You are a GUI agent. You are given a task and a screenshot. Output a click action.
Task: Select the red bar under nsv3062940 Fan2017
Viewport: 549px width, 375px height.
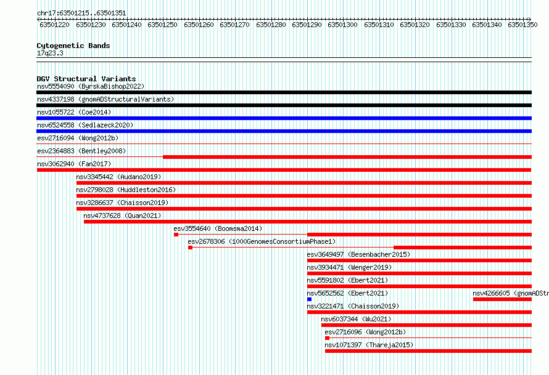284,170
